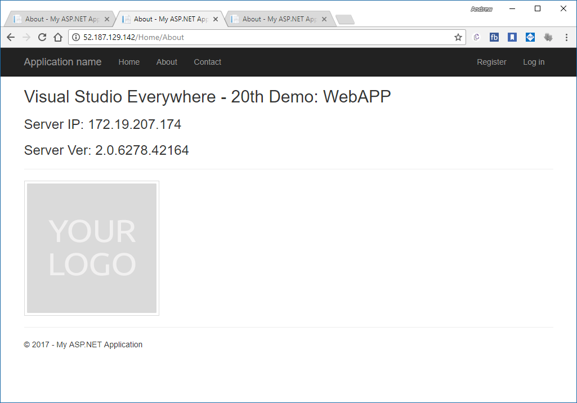View site info icon in address bar
Screen dimensions: 577x403
point(76,37)
